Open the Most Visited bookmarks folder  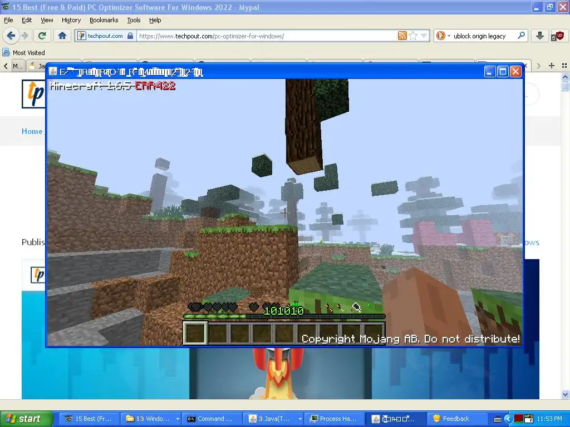tap(24, 53)
